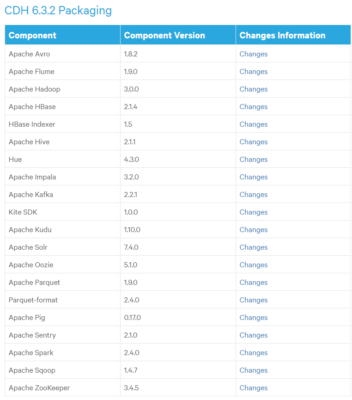Click version 2.1.0 in the Sentry row
The image size is (352, 400).
(x=131, y=336)
